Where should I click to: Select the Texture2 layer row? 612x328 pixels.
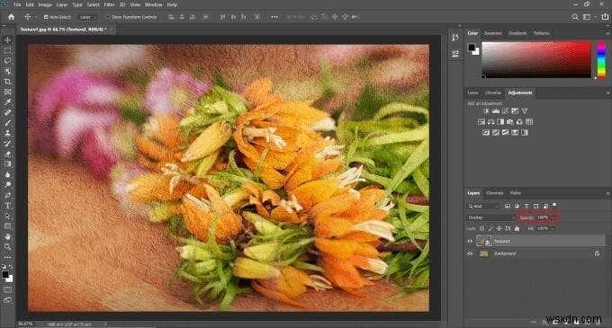pyautogui.click(x=535, y=241)
